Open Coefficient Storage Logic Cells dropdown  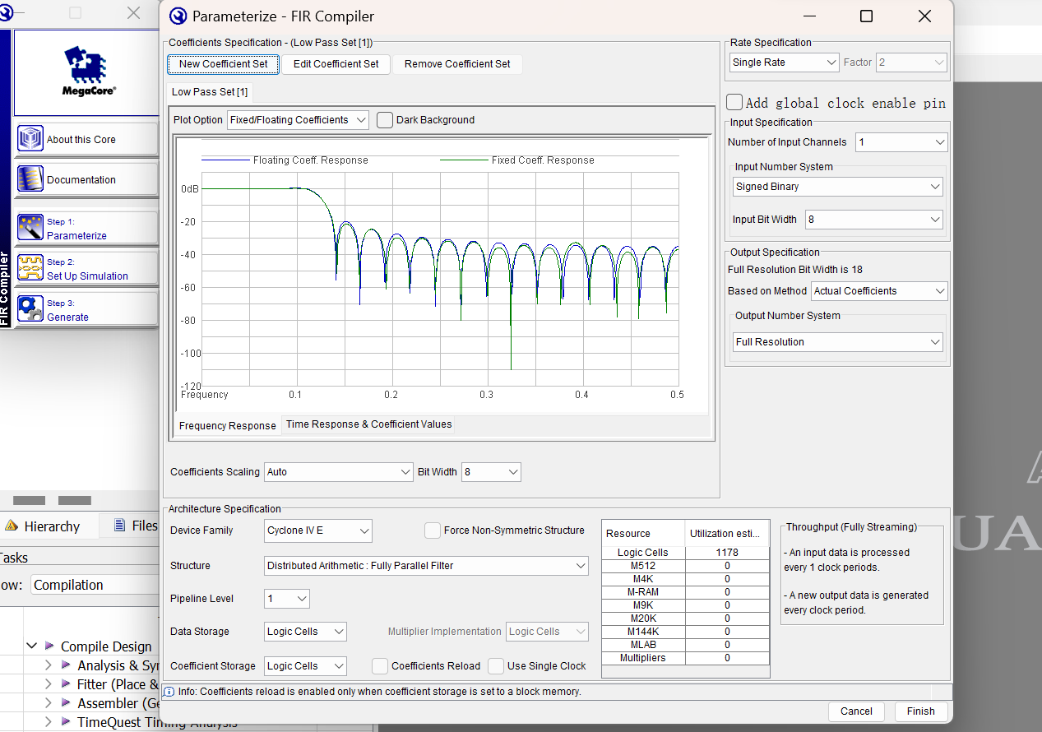pos(306,666)
